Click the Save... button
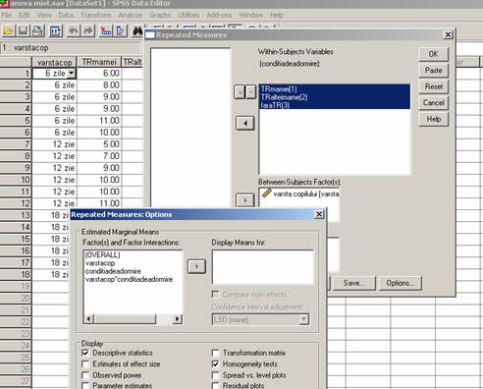483x389 pixels. pos(354,283)
